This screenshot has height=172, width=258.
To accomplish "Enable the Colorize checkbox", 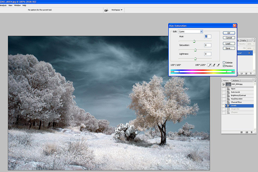I will (224, 62).
